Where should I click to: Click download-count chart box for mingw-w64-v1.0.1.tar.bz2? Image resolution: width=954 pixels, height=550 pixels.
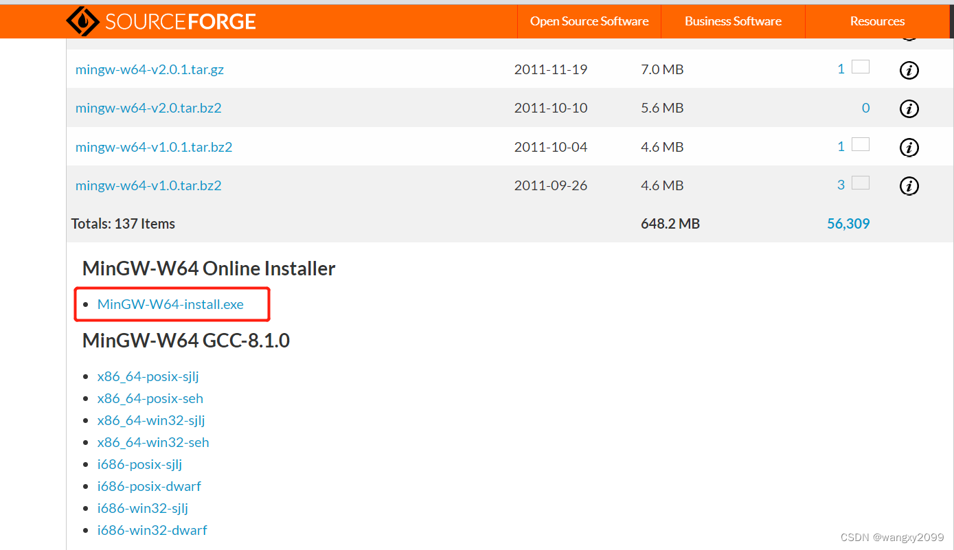point(861,144)
